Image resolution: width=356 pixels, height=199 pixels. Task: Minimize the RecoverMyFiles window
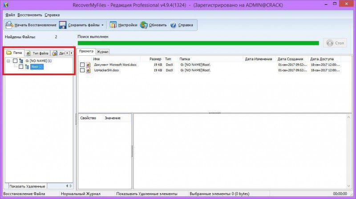(326, 4)
